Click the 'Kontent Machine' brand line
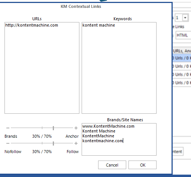This screenshot has width=191, height=177. click(99, 131)
